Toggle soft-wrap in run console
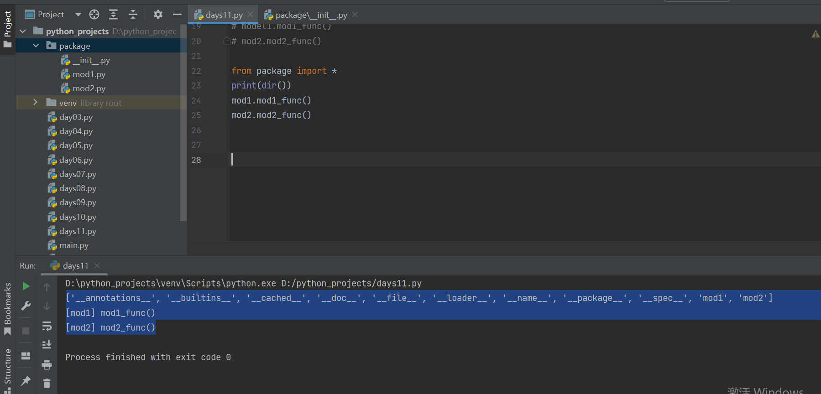 (47, 326)
